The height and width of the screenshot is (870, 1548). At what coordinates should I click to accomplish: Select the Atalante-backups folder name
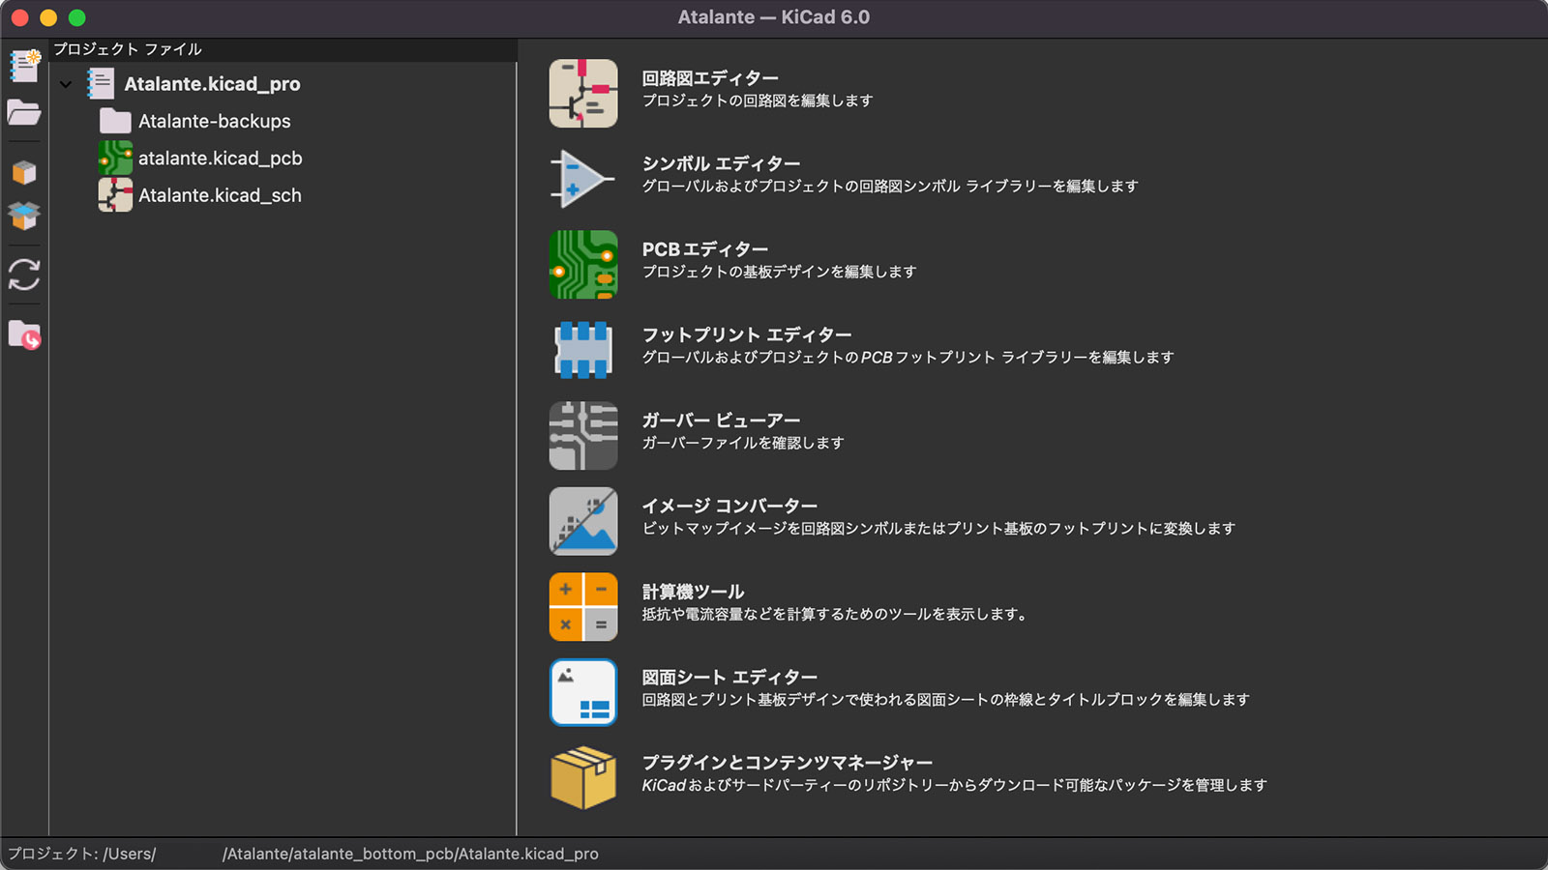[x=215, y=121]
